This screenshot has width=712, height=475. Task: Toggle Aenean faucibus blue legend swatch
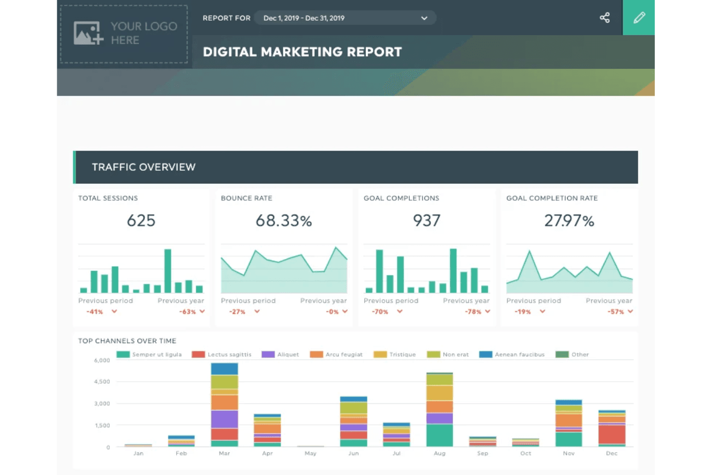486,354
